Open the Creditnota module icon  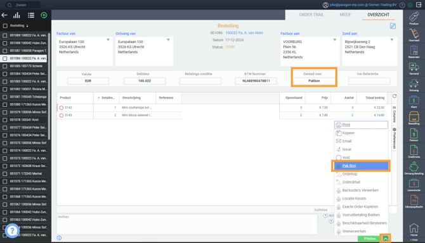(x=414, y=150)
